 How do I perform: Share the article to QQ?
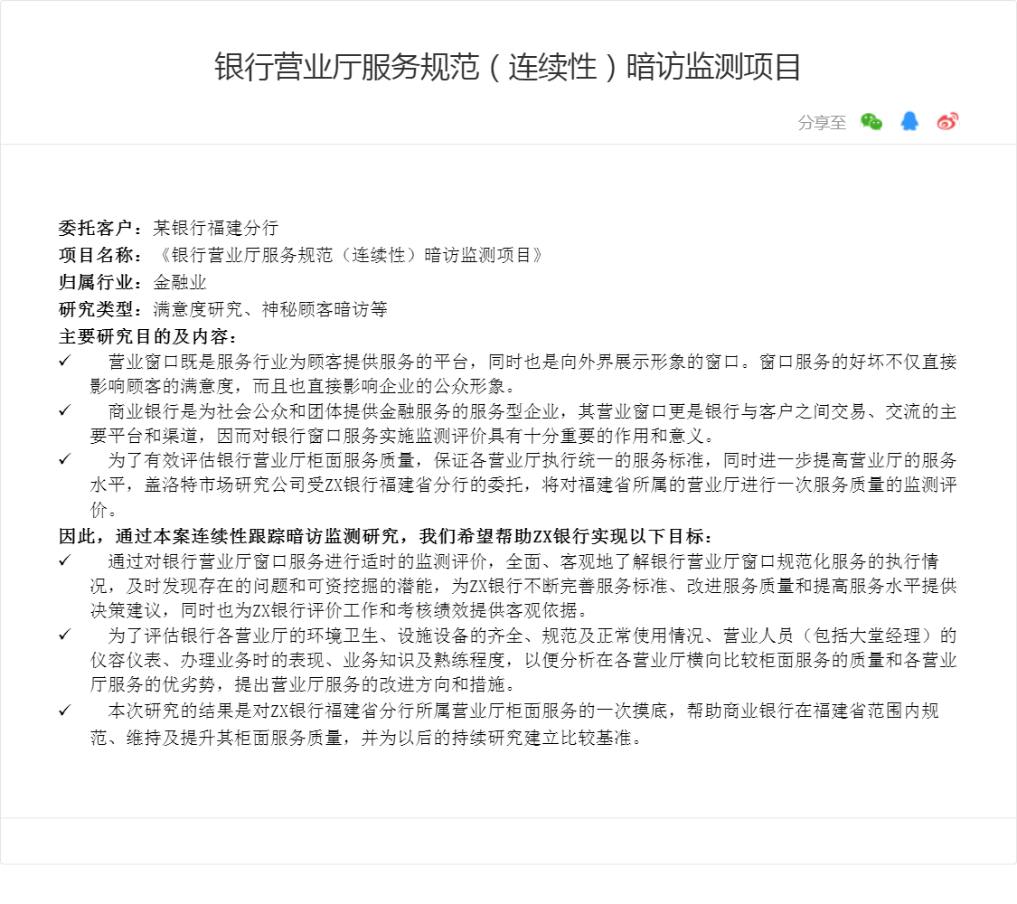point(909,121)
